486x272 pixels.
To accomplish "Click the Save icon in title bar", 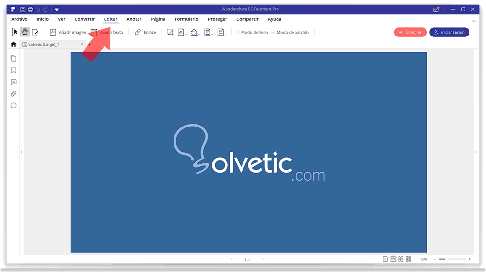I will [23, 10].
